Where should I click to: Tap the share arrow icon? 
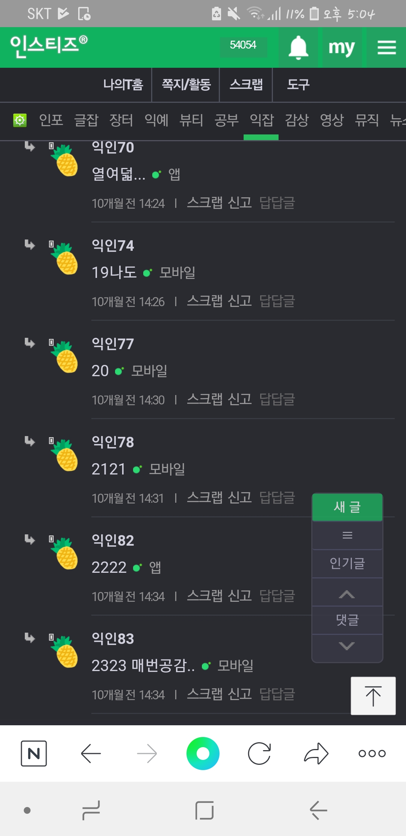point(316,754)
